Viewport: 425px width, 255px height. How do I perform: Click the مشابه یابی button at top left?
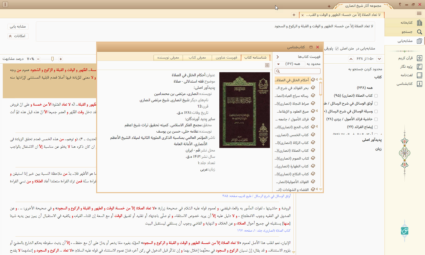pyautogui.click(x=18, y=27)
